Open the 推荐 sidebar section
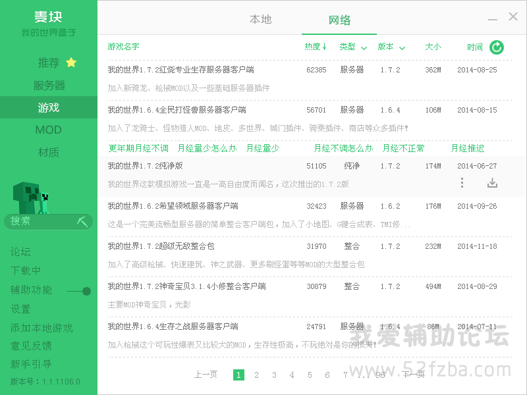The height and width of the screenshot is (395, 527). coord(48,63)
